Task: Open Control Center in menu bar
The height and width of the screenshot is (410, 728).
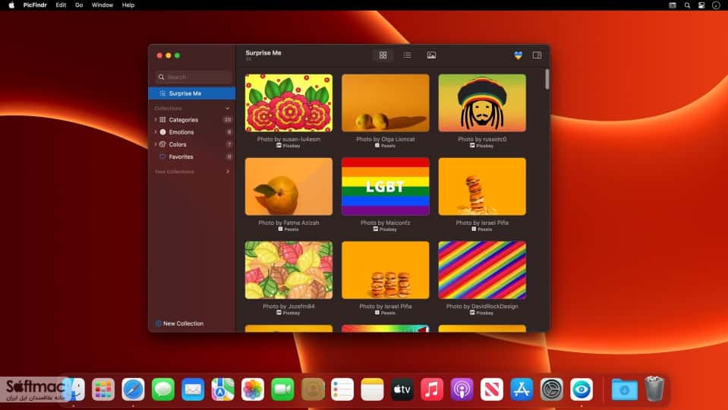Action: (x=701, y=5)
